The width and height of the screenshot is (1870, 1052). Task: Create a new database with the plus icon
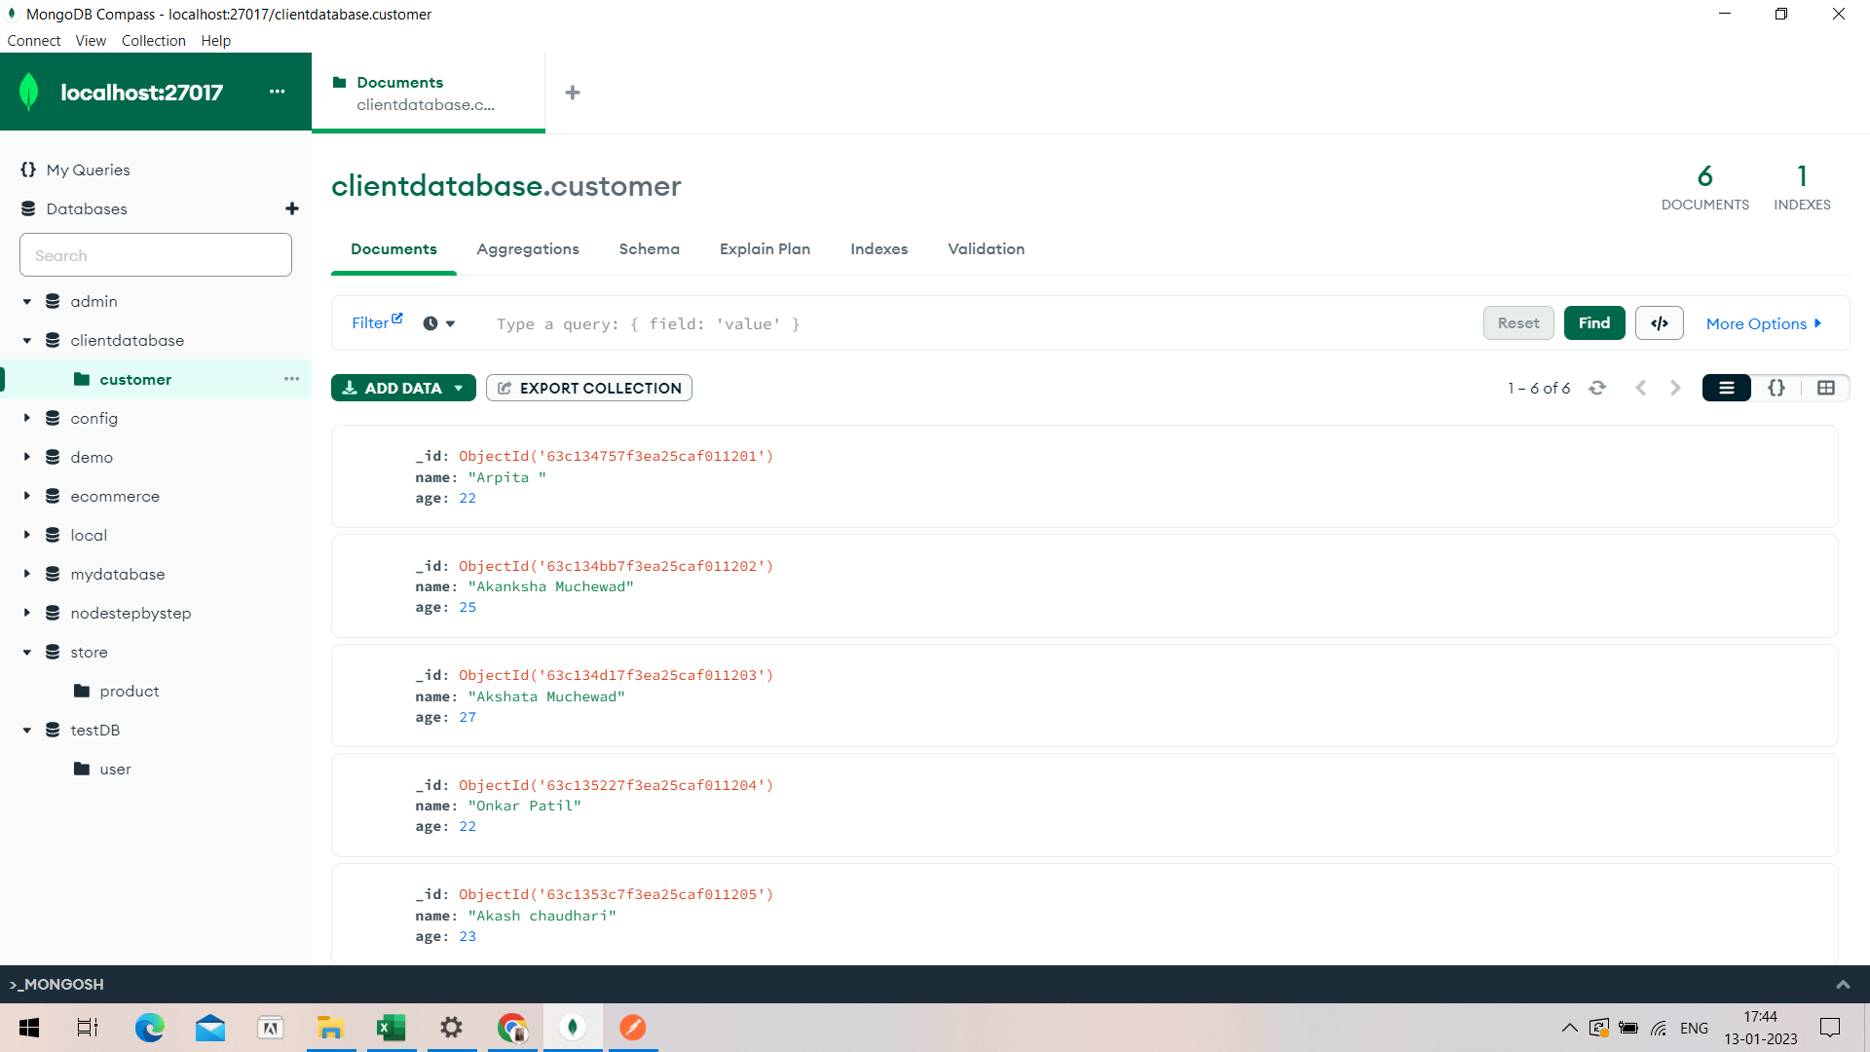pyautogui.click(x=291, y=208)
